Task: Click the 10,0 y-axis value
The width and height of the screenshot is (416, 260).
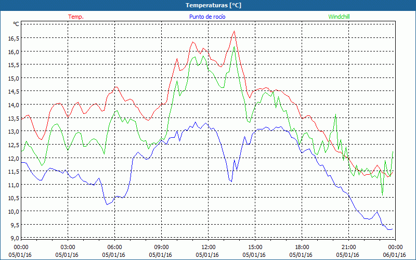Action: 14,212
